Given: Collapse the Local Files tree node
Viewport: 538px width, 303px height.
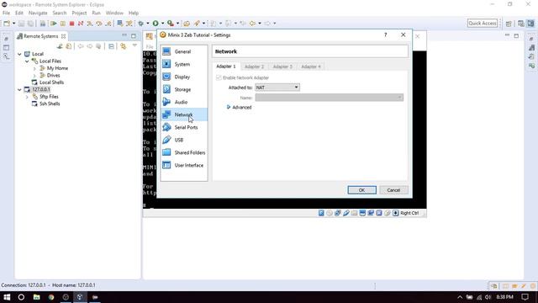Looking at the screenshot, I should pyautogui.click(x=27, y=61).
